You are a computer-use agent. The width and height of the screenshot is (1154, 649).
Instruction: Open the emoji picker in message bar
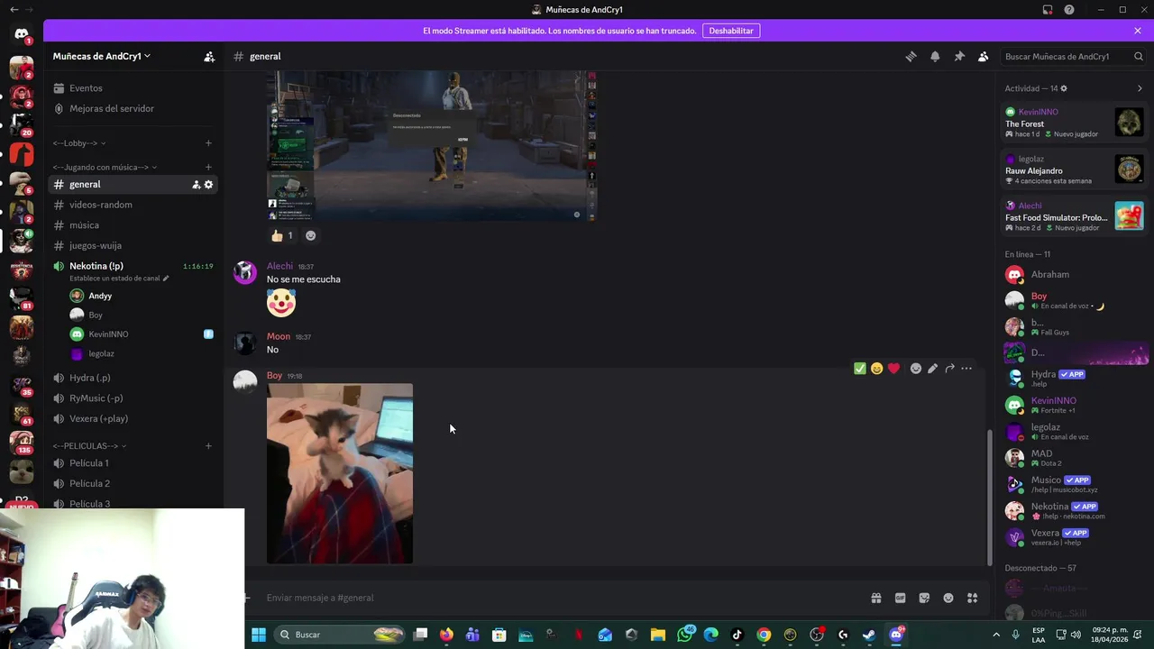coord(948,598)
